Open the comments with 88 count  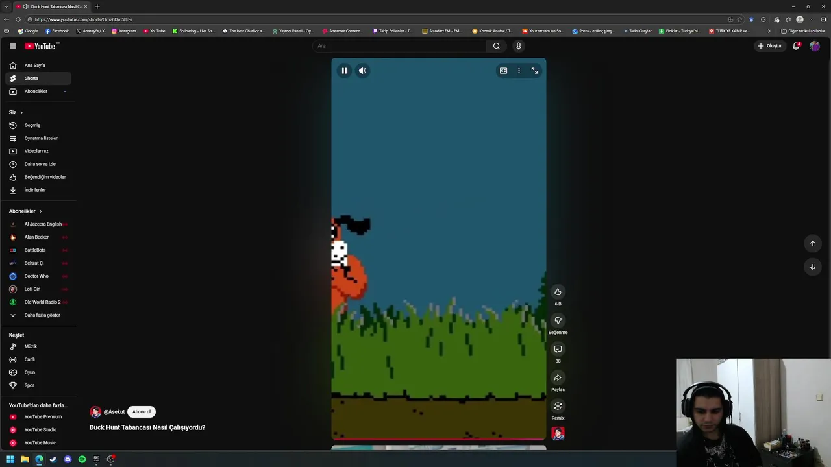tap(558, 349)
